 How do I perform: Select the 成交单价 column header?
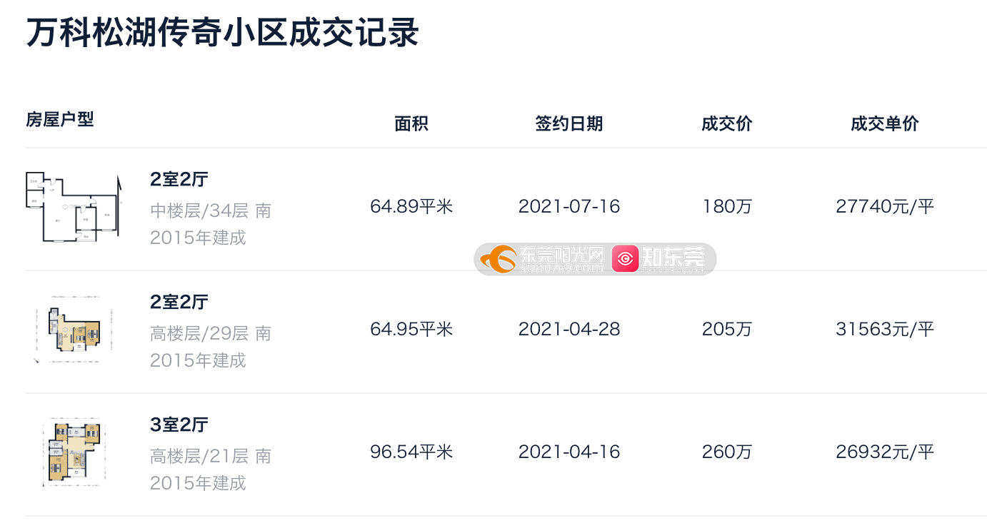[885, 123]
